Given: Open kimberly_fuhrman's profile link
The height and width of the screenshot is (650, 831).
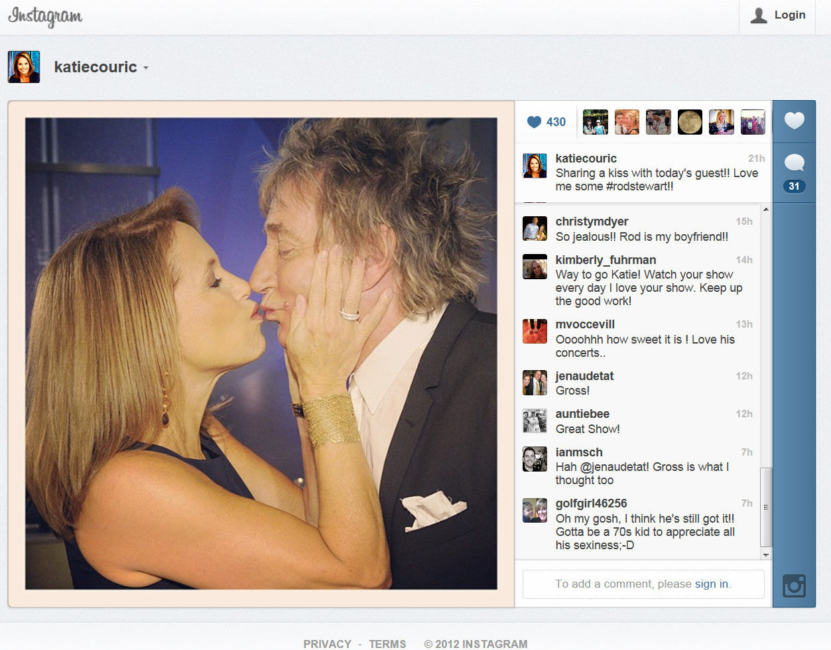Looking at the screenshot, I should [606, 260].
